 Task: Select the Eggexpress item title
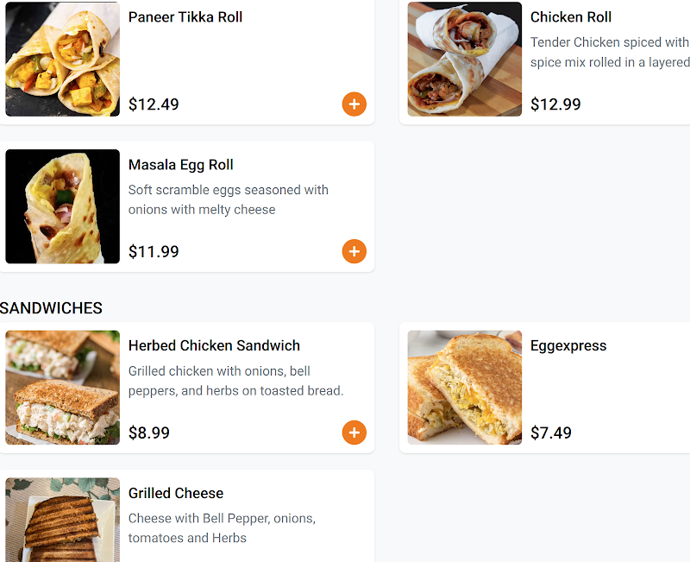pos(568,346)
